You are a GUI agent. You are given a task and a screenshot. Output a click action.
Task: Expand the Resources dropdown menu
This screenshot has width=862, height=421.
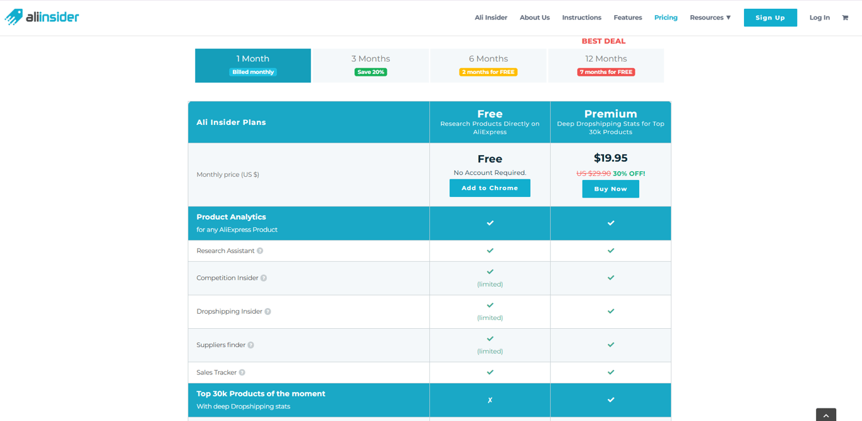coord(710,18)
